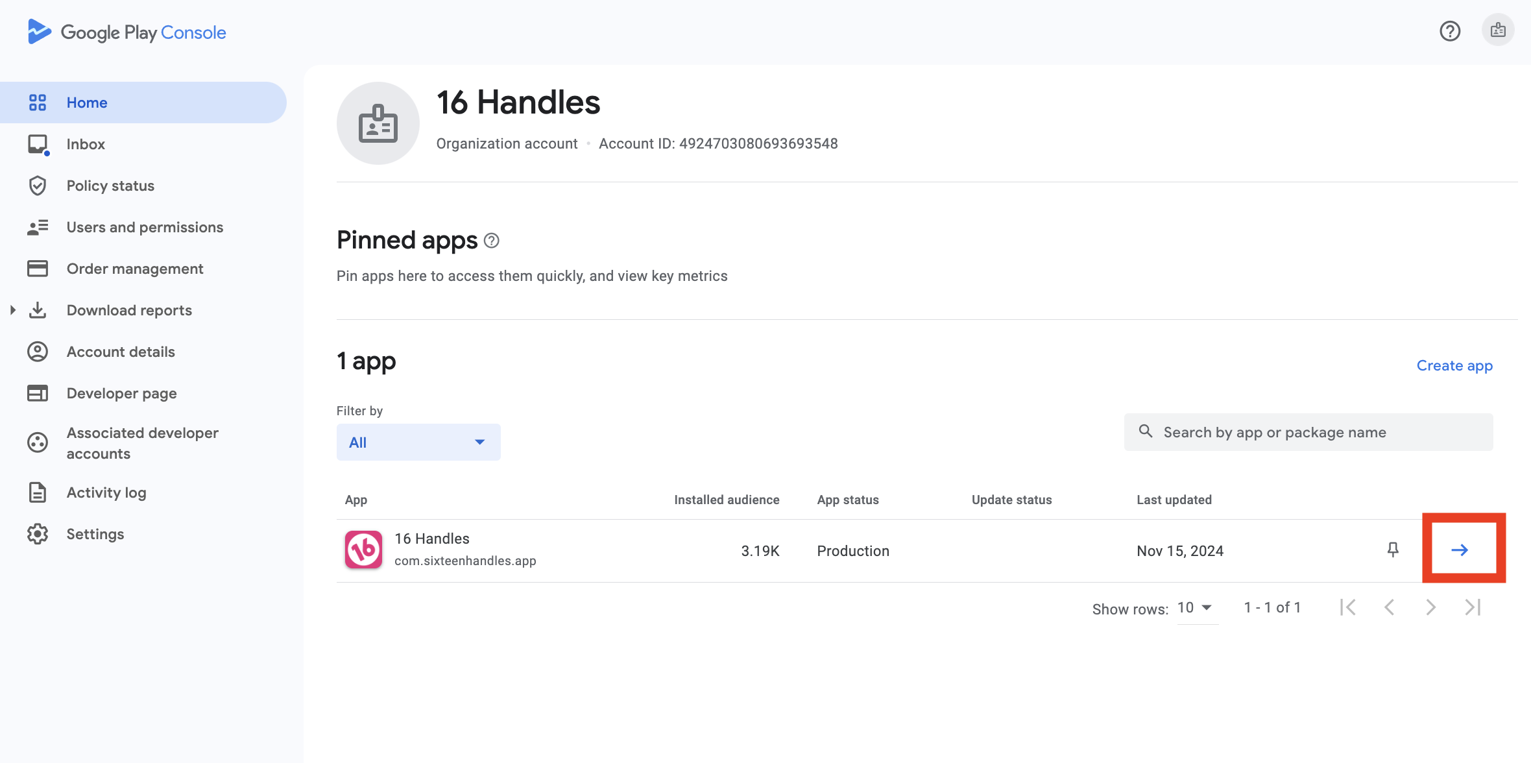Click the Users and permissions icon
Image resolution: width=1531 pixels, height=763 pixels.
pyautogui.click(x=38, y=227)
